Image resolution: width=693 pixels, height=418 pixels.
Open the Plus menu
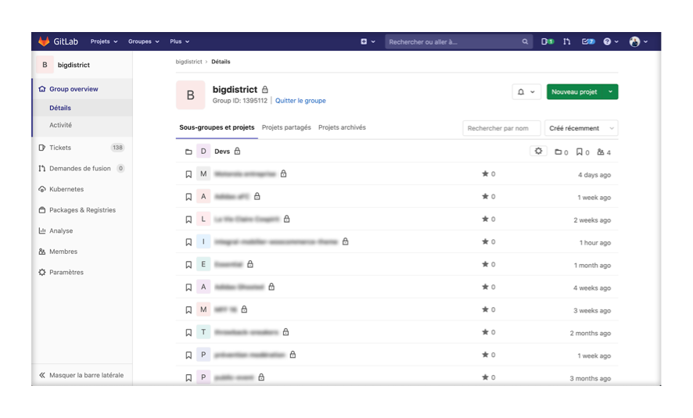[x=179, y=41]
